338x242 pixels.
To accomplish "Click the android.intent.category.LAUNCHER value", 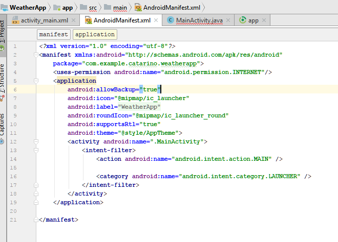I will click(240, 177).
